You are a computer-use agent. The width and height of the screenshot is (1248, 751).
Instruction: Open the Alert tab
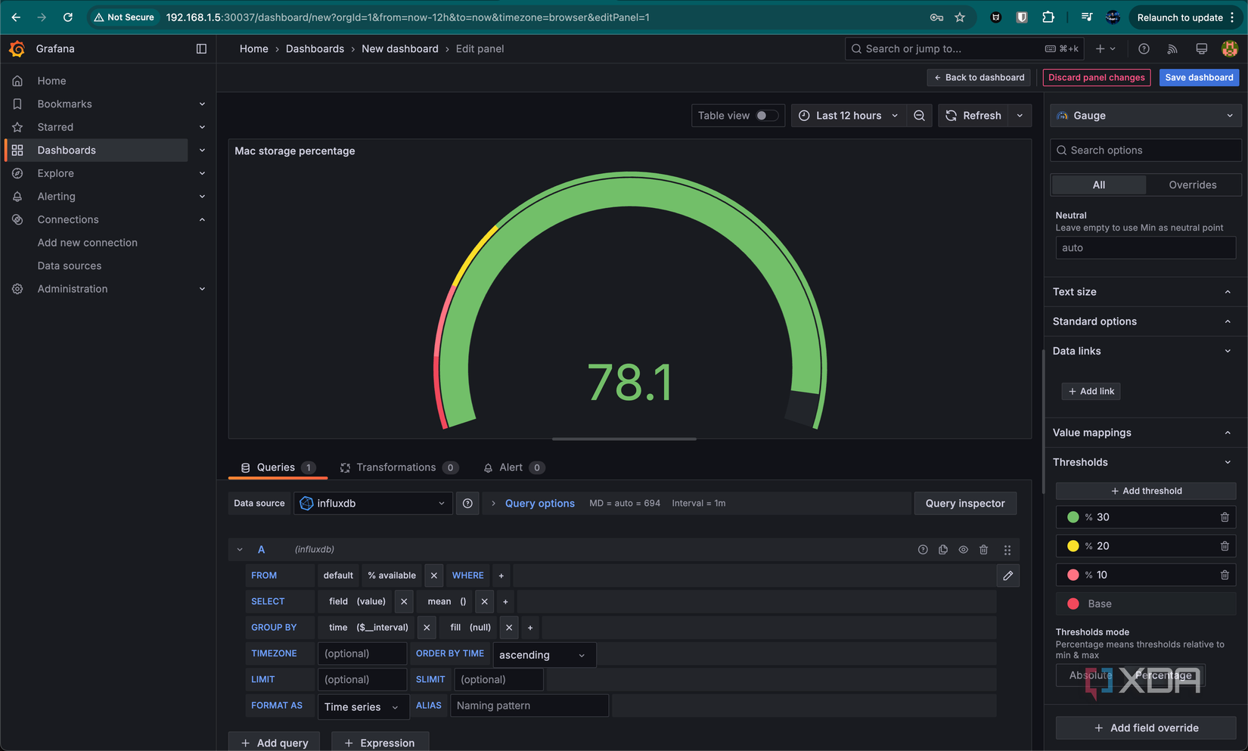point(511,467)
